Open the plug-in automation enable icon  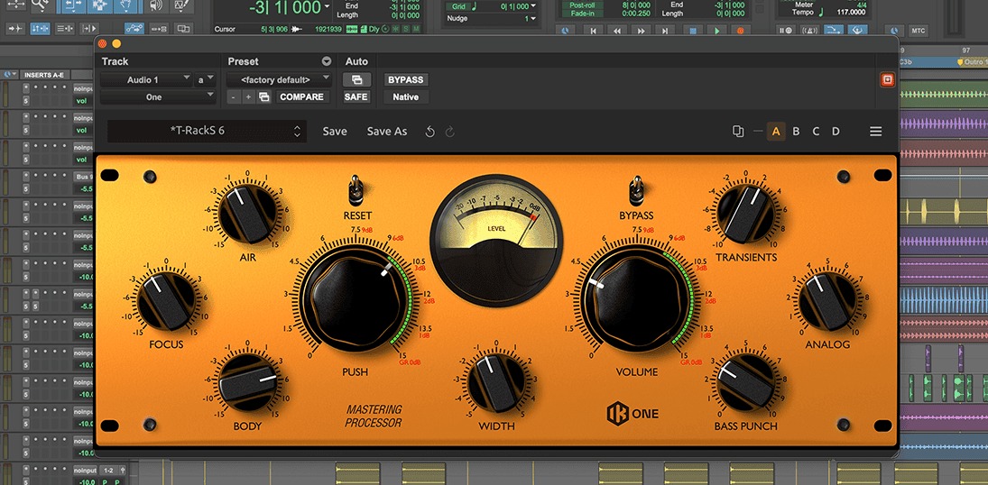[356, 80]
